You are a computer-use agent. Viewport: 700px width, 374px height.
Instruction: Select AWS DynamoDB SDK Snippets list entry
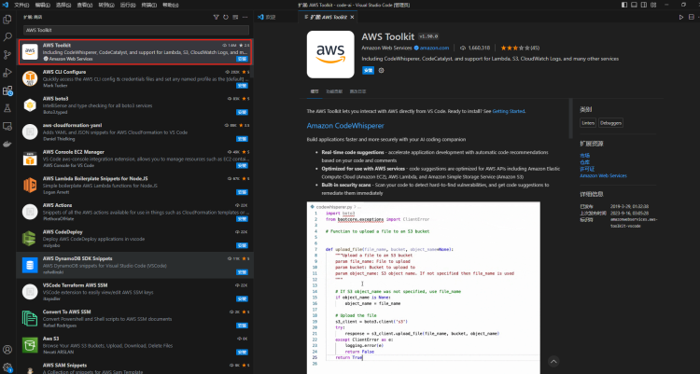134,265
